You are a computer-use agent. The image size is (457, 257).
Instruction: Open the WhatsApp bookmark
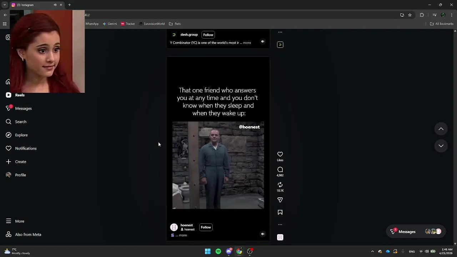tap(92, 24)
